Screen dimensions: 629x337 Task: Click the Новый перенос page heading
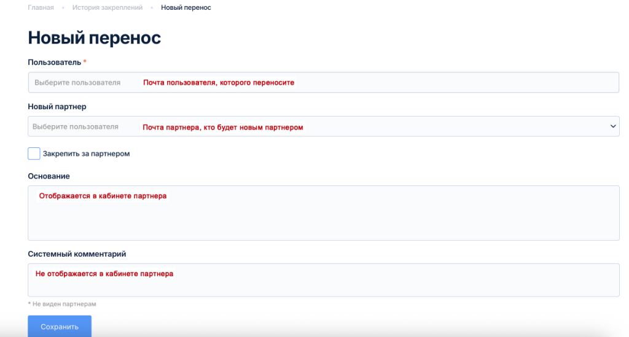(x=94, y=38)
